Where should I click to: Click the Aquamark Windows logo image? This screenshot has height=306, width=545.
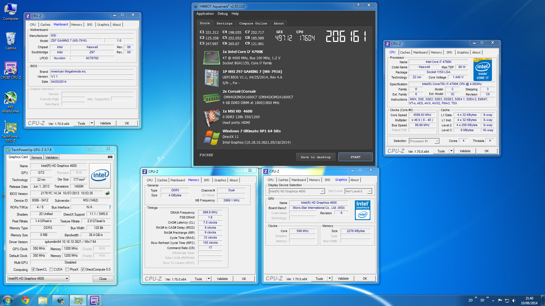(x=211, y=138)
